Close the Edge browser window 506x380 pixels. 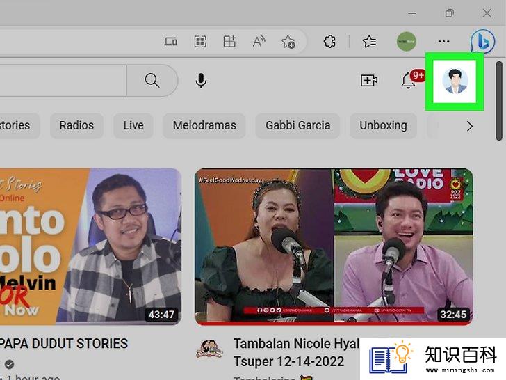point(487,14)
